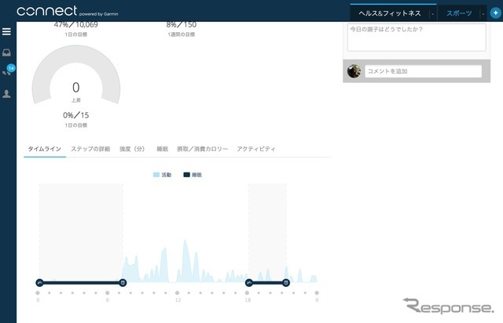Switch to the アクティビティ tab
Viewport: 503px width, 323px height.
pos(256,149)
